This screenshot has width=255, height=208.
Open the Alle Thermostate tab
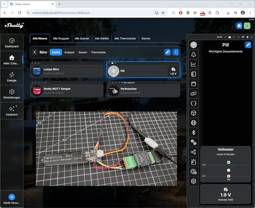(125, 39)
